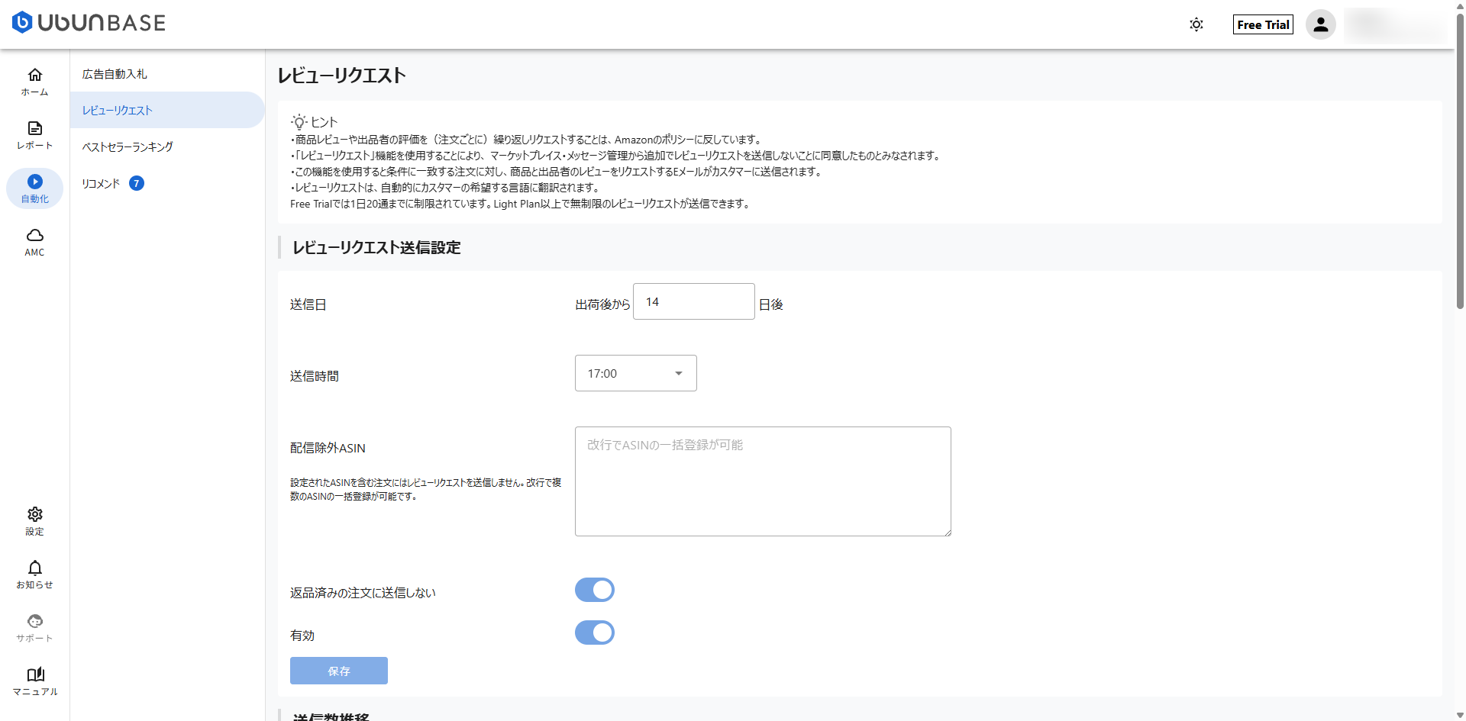Click the user account avatar icon
The image size is (1466, 721).
tap(1320, 24)
